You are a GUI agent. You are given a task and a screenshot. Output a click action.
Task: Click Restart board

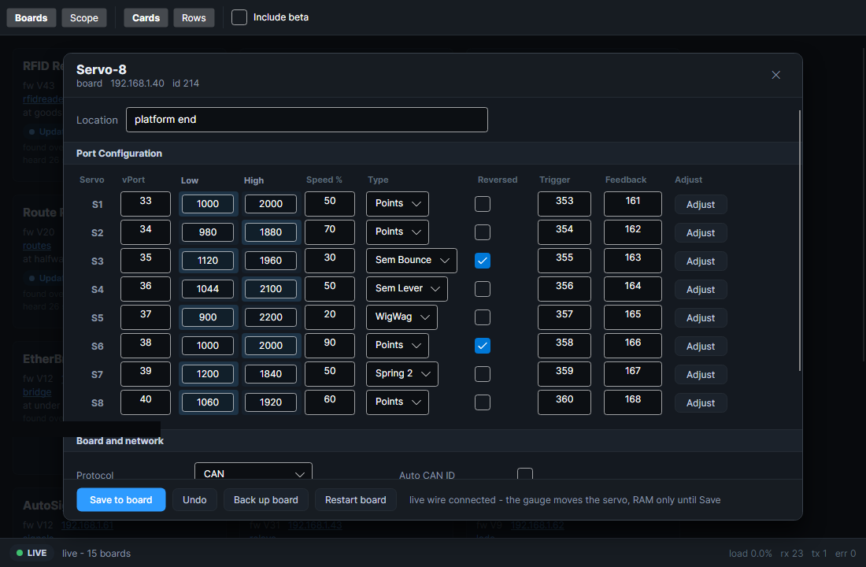point(356,499)
